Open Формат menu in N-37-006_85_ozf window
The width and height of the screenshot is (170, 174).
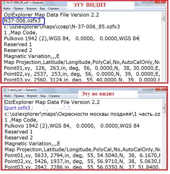coord(31,9)
